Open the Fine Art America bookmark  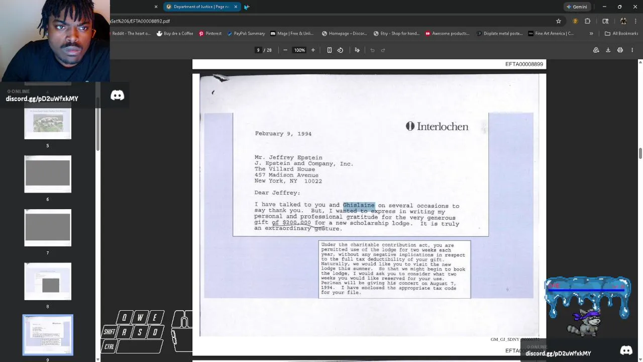(551, 33)
